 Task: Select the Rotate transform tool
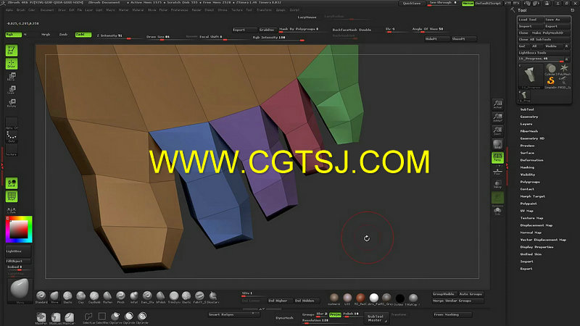[x=12, y=103]
